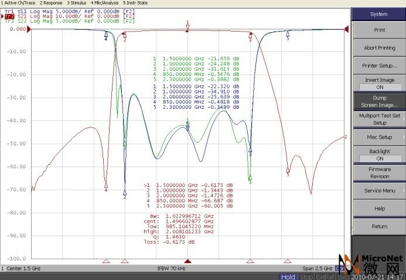Click the Help softkey
This screenshot has height=280, width=406.
(x=379, y=209)
